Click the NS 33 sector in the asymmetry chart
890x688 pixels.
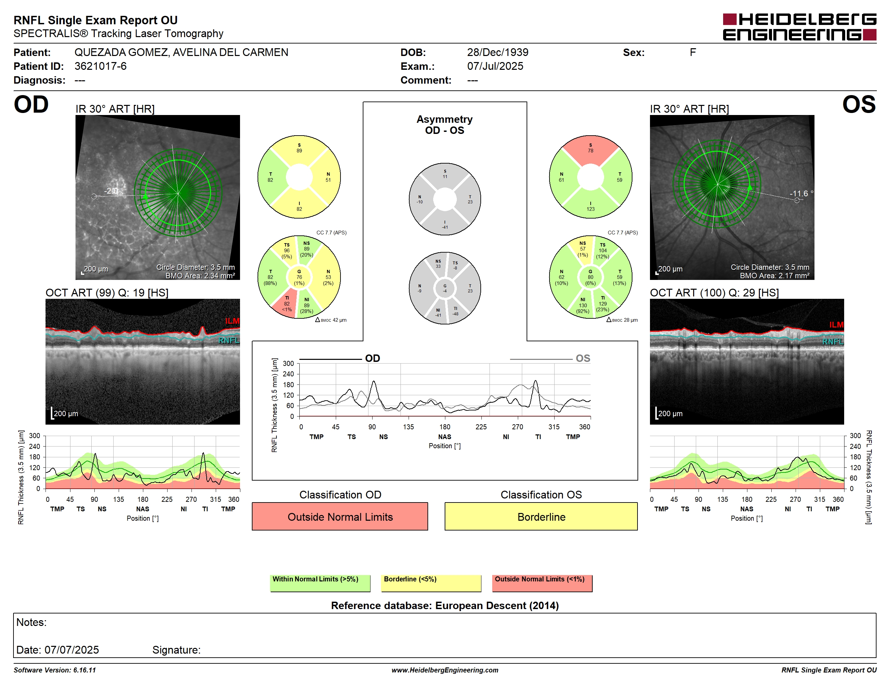point(438,264)
